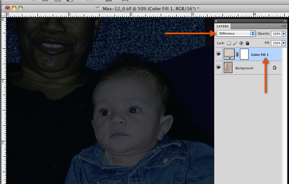Click the lock image pixels brush icon
This screenshot has height=184, width=289.
click(x=235, y=43)
